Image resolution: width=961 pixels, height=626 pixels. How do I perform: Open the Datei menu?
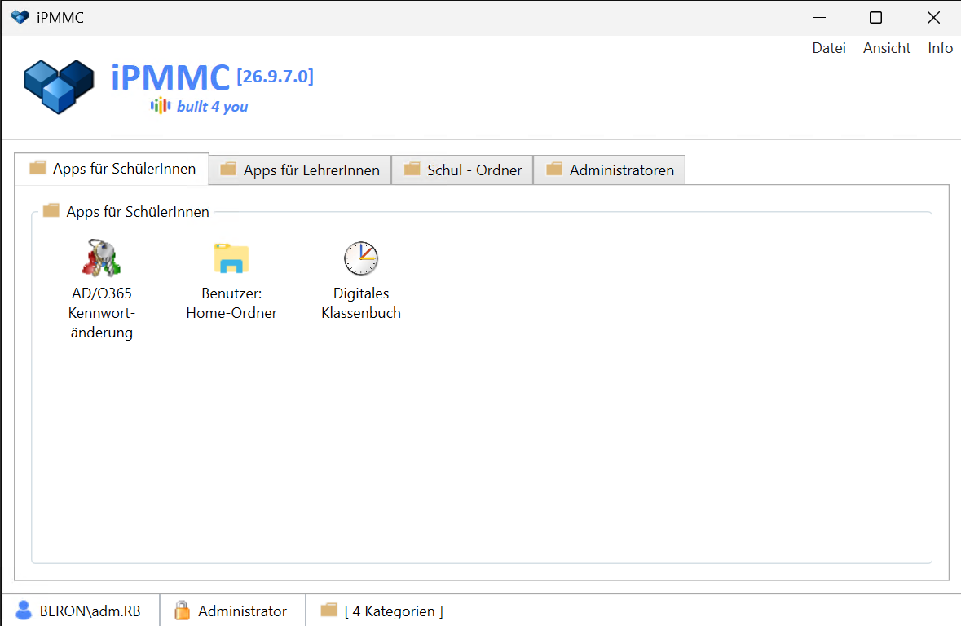(829, 48)
